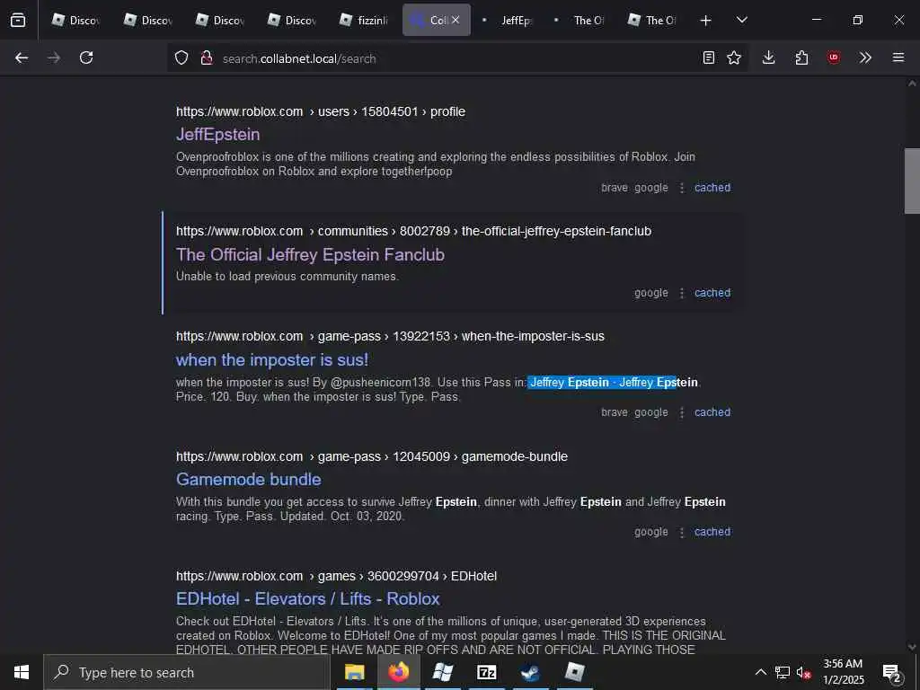Expand the list all tabs dropdown
This screenshot has width=920, height=690.
tap(742, 20)
